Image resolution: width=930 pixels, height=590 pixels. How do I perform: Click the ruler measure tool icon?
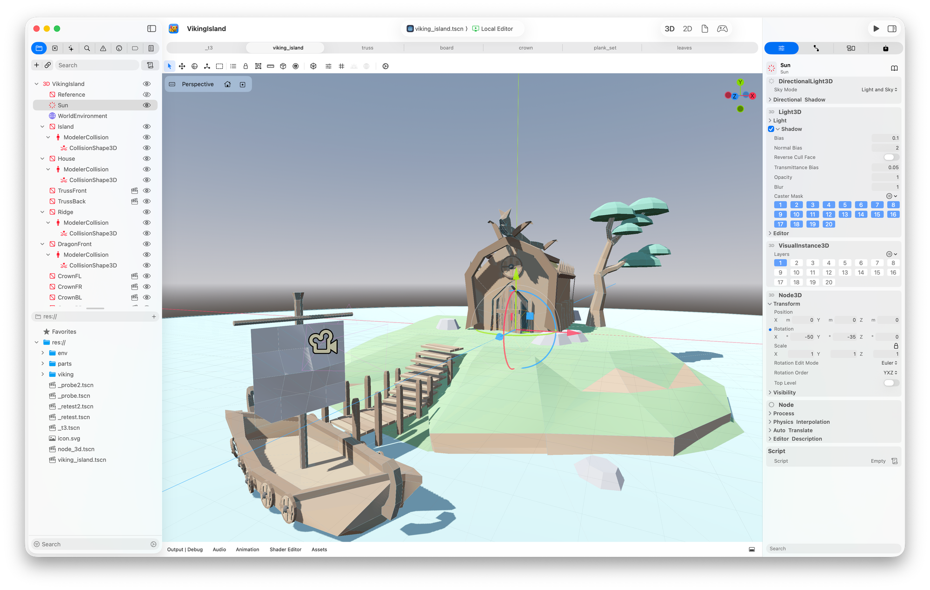[x=271, y=66]
